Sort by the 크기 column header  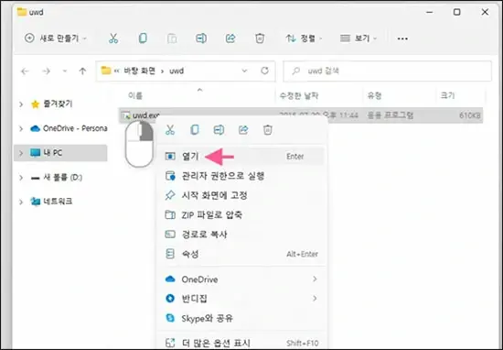[448, 95]
